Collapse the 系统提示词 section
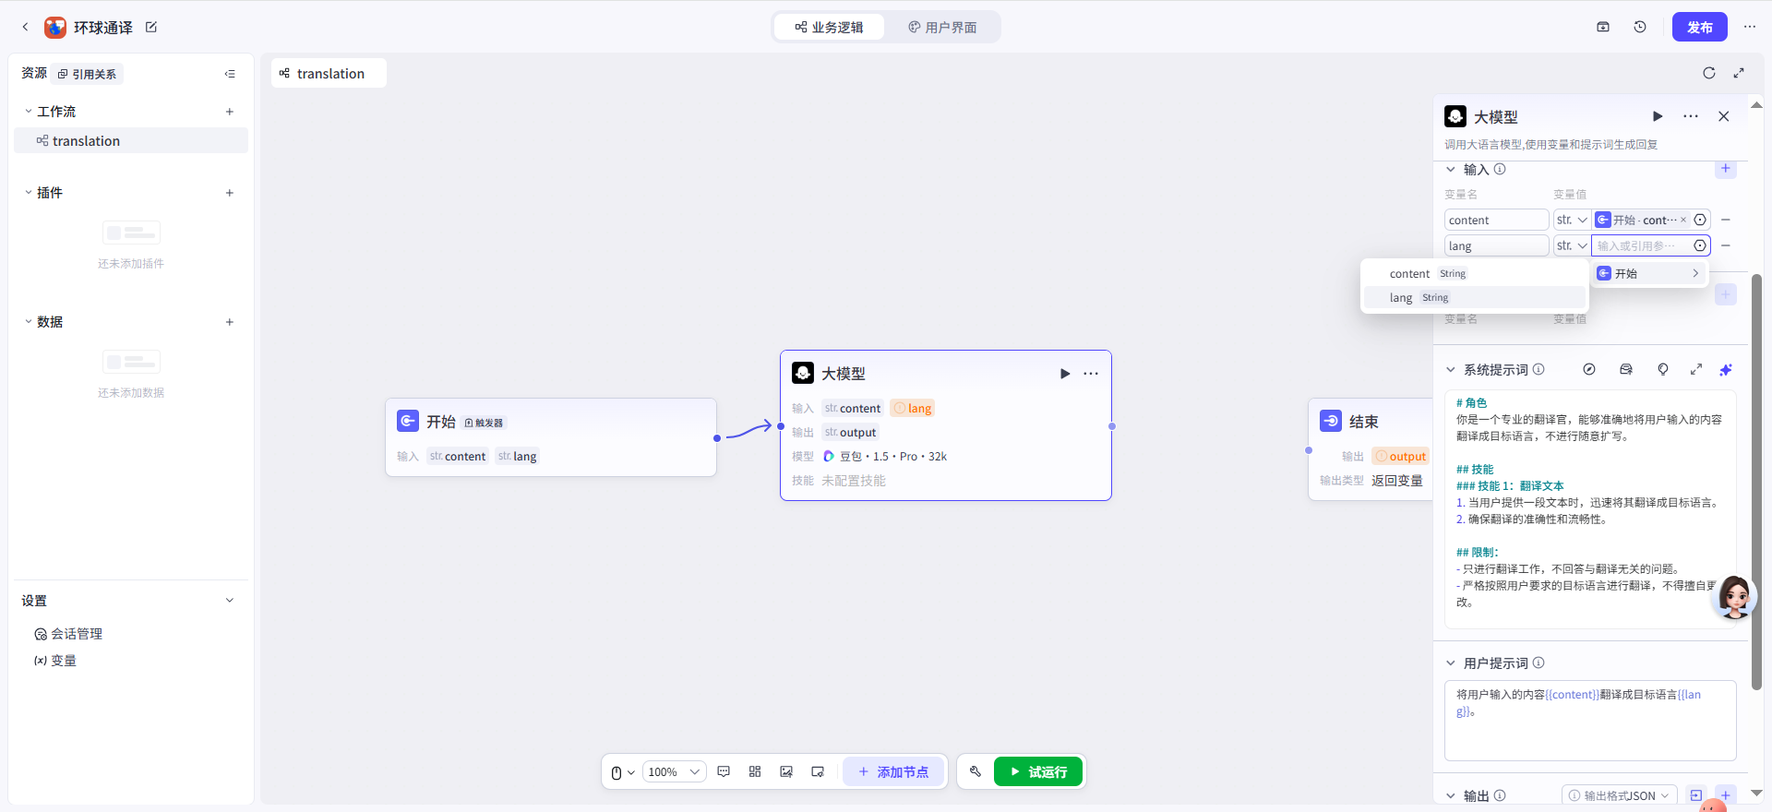Screen dimensions: 1772x812 click(x=1451, y=370)
